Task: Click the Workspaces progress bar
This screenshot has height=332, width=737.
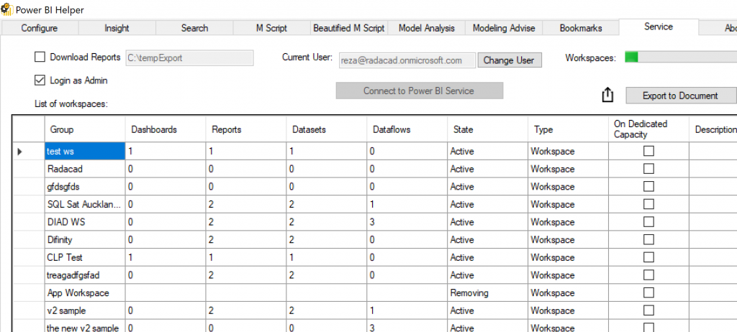Action: (x=680, y=57)
